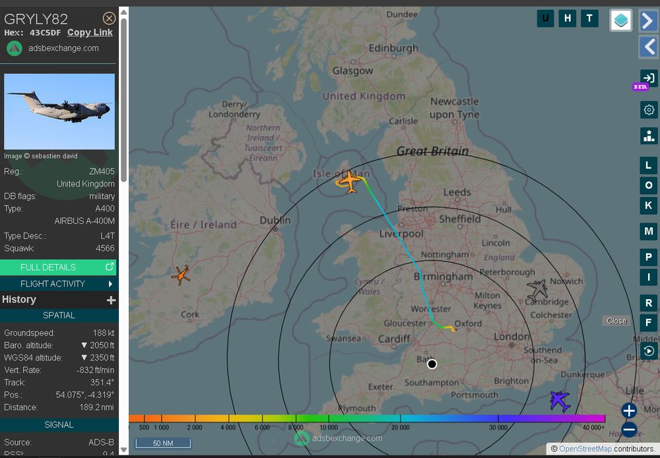Click the track value 351.4°

[102, 382]
